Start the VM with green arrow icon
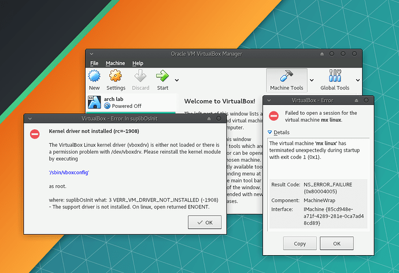This screenshot has height=273, width=399. click(x=162, y=76)
